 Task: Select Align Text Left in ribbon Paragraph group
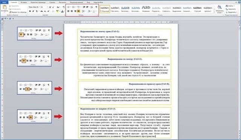[69, 11]
